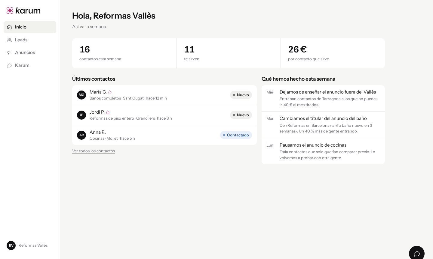
Task: Click the Nuevo badge on María G.'s row
Action: tap(241, 95)
